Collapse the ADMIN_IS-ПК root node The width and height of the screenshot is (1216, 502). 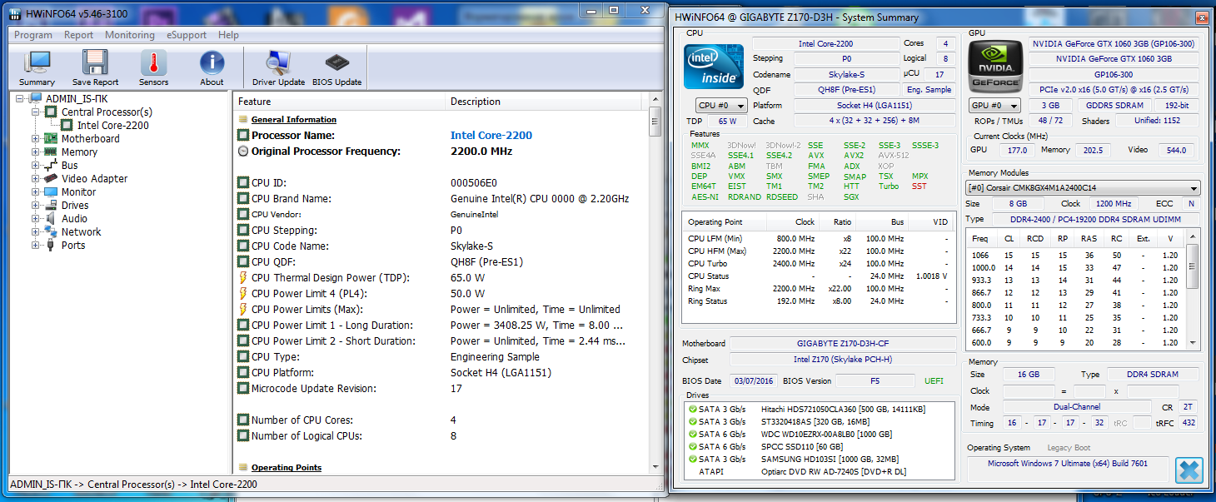(x=20, y=99)
